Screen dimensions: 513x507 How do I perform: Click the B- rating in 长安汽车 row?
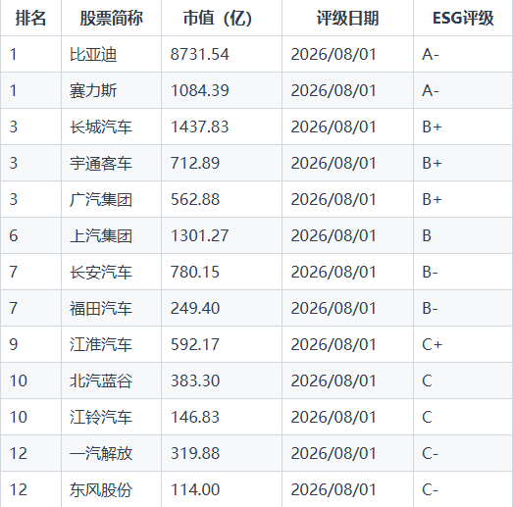pyautogui.click(x=430, y=273)
